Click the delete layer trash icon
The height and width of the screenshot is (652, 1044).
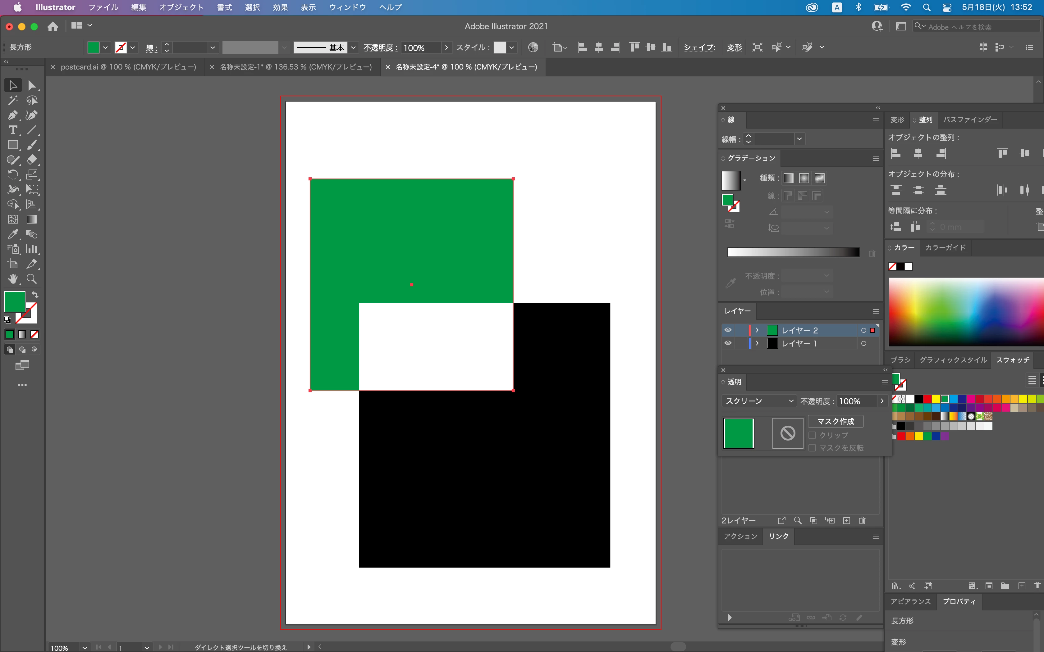tap(862, 520)
